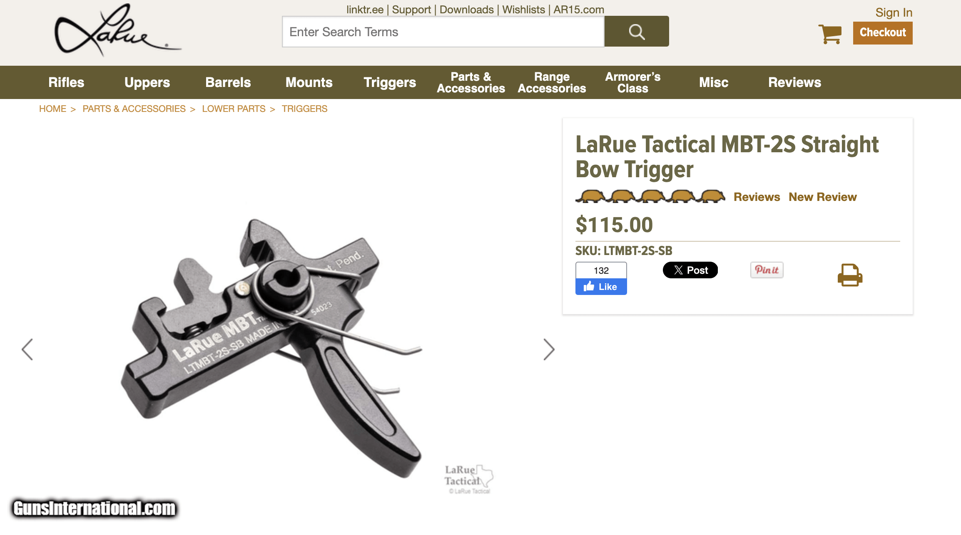Screen dimensions: 961x535
Task: Click the LOWER PARTS breadcrumb
Action: tap(234, 109)
